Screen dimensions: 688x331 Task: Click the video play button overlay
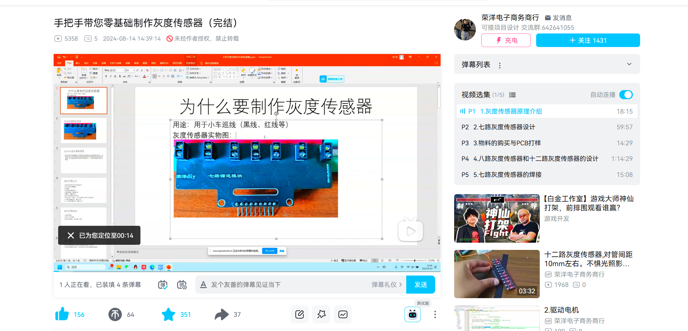410,231
